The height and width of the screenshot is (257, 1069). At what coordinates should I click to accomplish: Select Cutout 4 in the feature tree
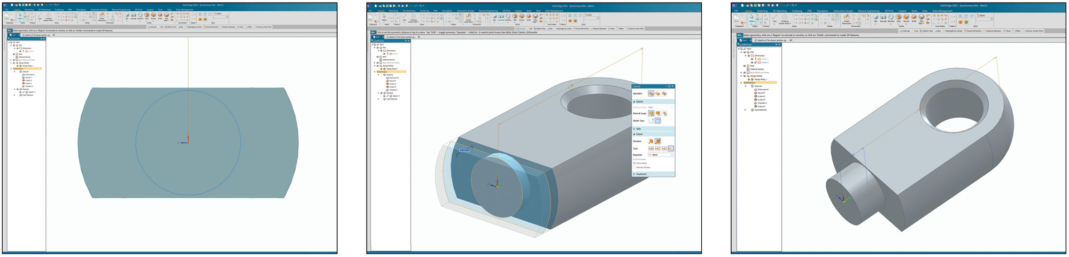pyautogui.click(x=761, y=106)
